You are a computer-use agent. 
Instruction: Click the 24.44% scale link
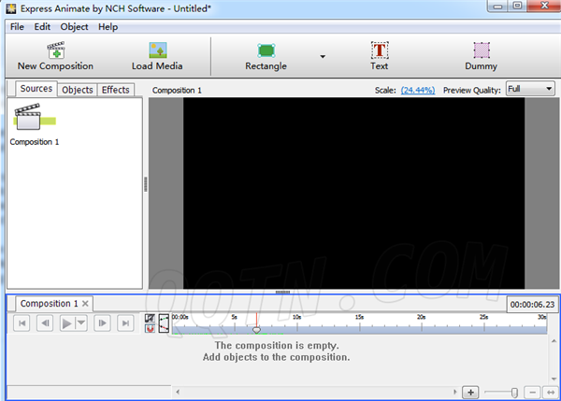(x=418, y=90)
